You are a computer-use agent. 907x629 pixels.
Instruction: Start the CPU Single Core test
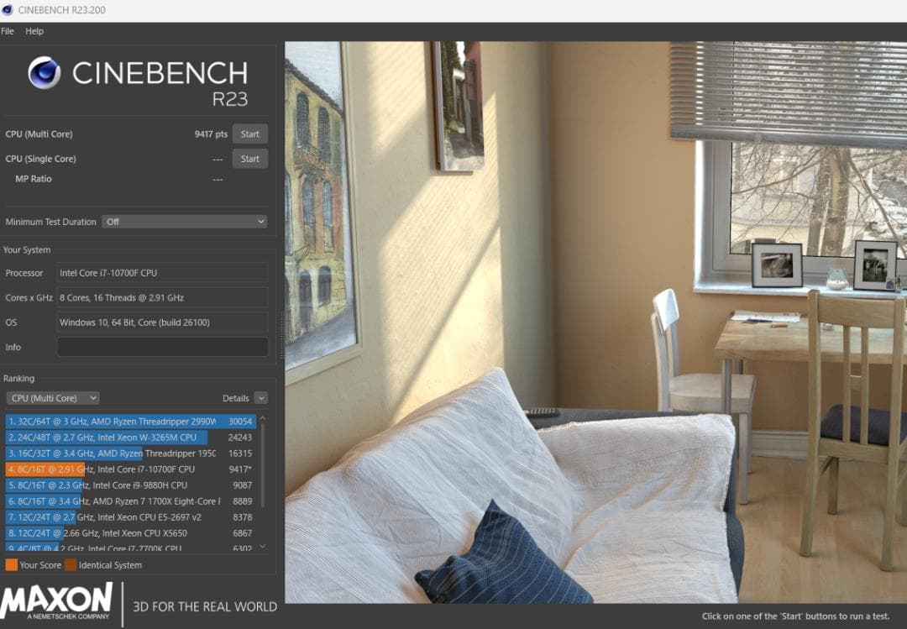(x=250, y=159)
